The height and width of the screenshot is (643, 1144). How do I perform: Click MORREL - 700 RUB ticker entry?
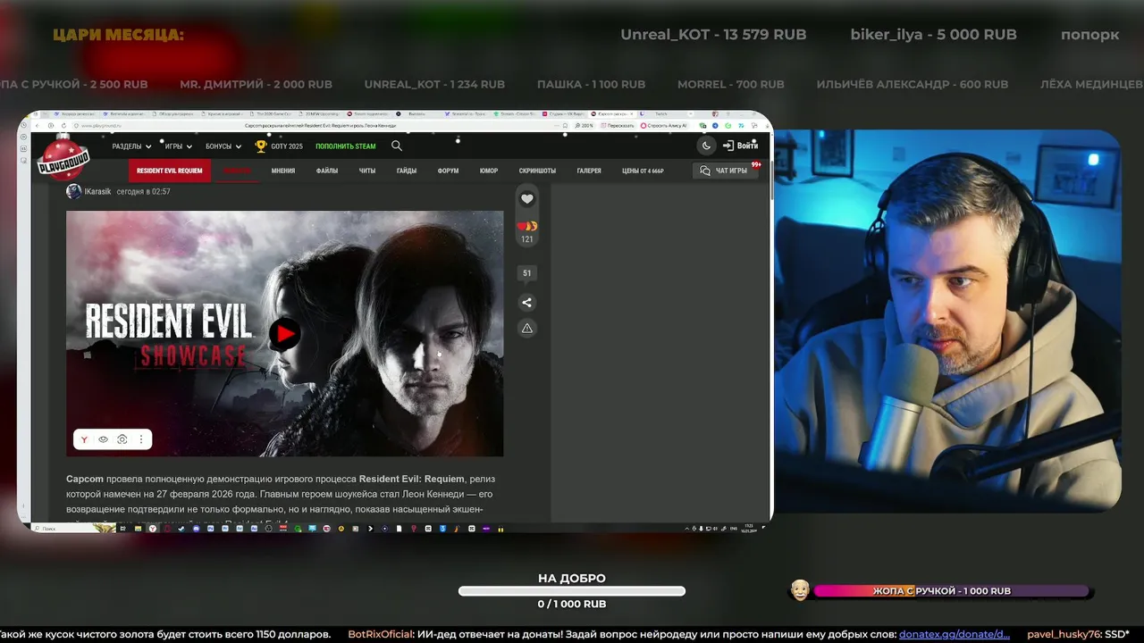click(730, 84)
